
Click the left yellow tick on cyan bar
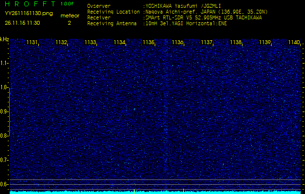pyautogui.click(x=134, y=191)
